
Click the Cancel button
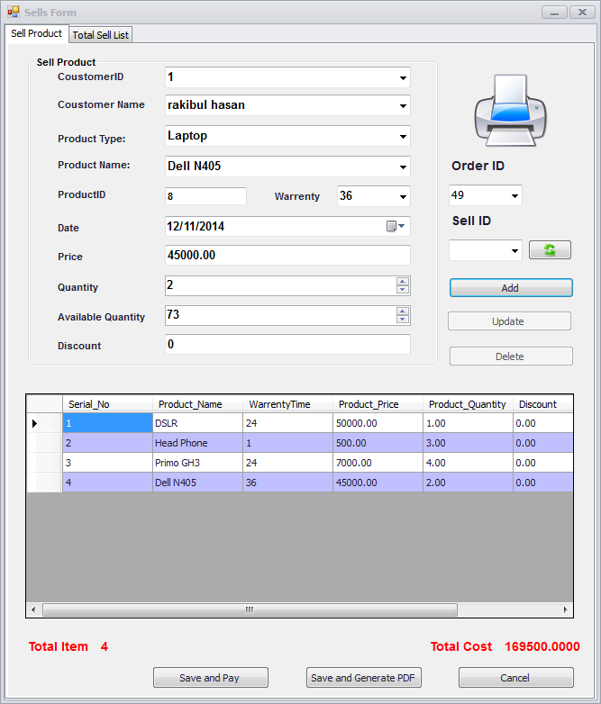click(x=515, y=678)
